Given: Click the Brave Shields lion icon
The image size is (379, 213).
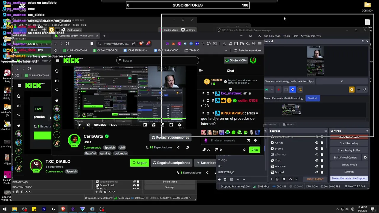Looking at the screenshot, I should coord(141,43).
